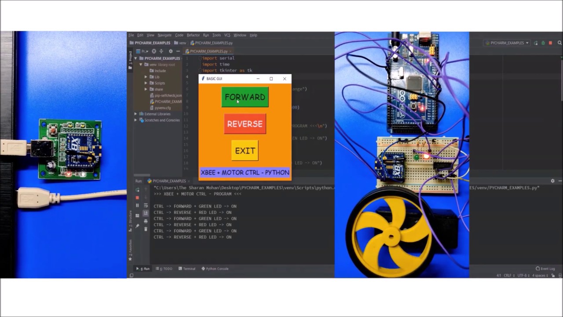Open the Event Log
The height and width of the screenshot is (317, 563).
(x=545, y=269)
